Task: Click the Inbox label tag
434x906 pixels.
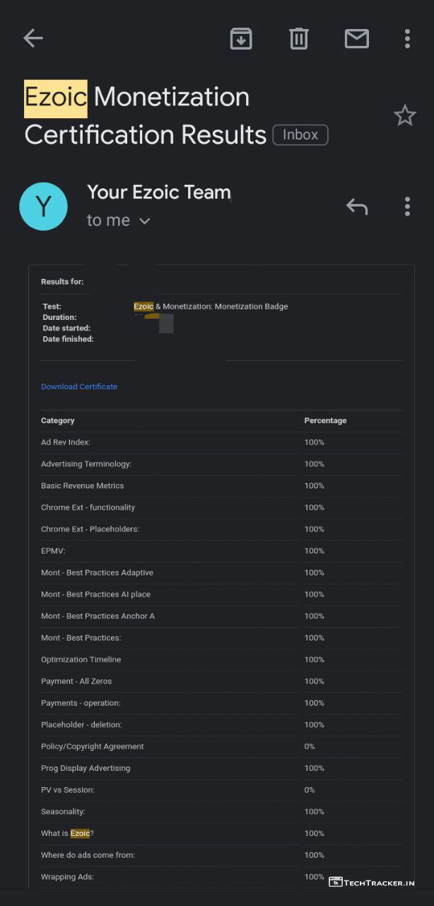Action: pos(300,134)
